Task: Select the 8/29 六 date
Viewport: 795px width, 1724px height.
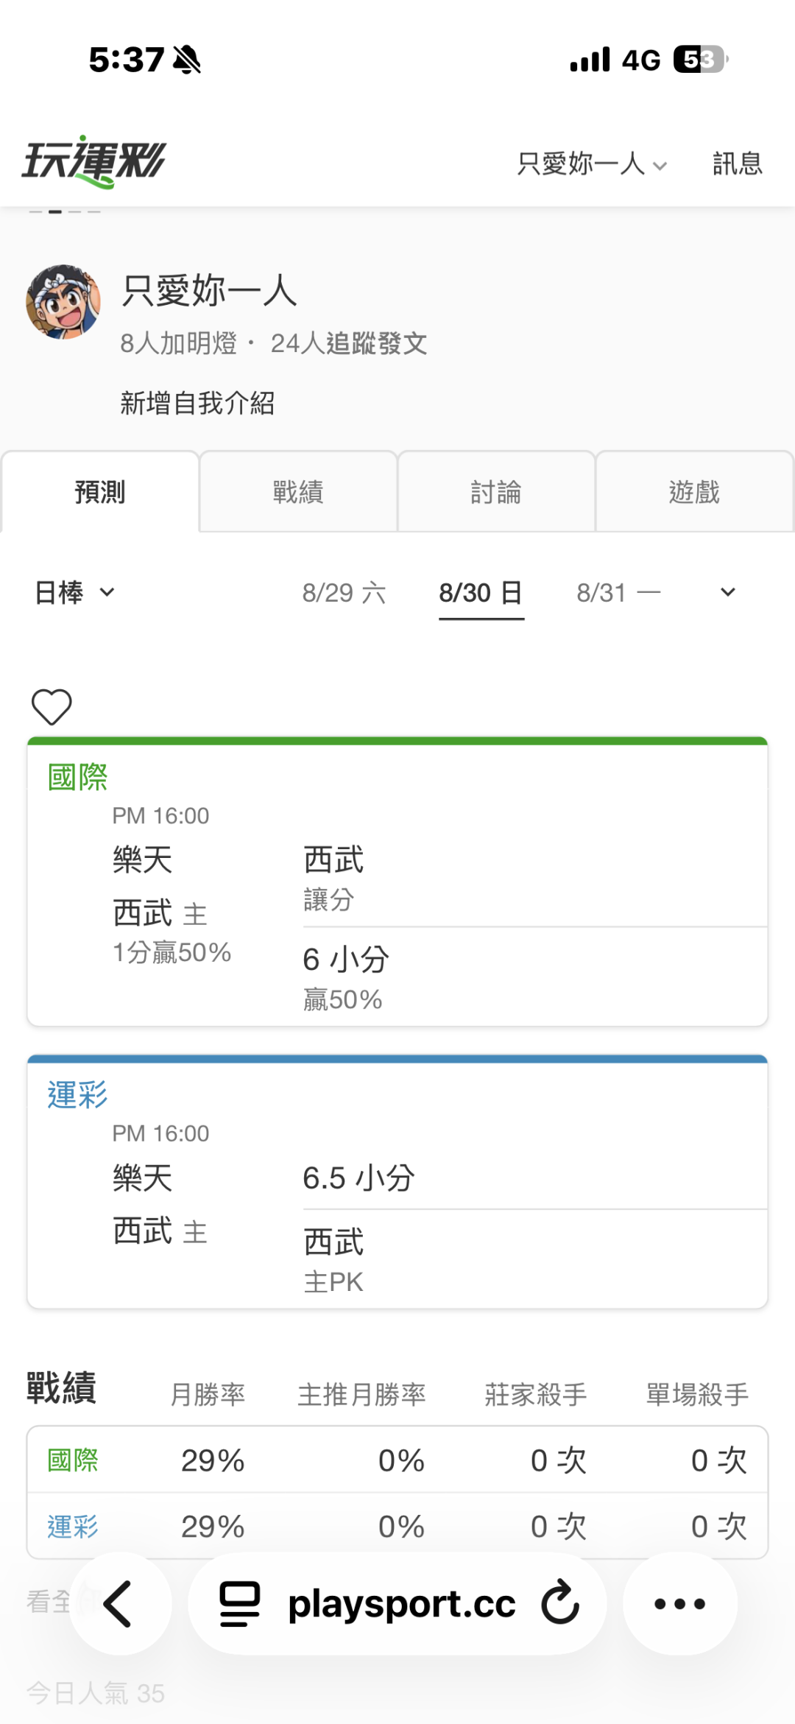Action: click(x=344, y=593)
